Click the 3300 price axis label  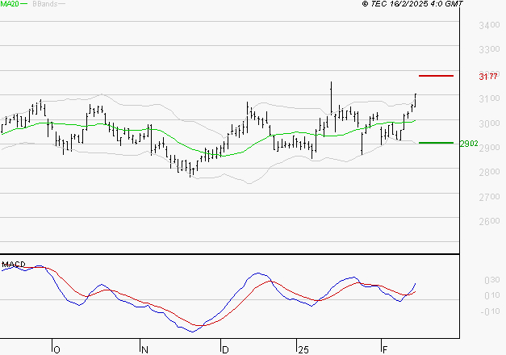pyautogui.click(x=489, y=49)
